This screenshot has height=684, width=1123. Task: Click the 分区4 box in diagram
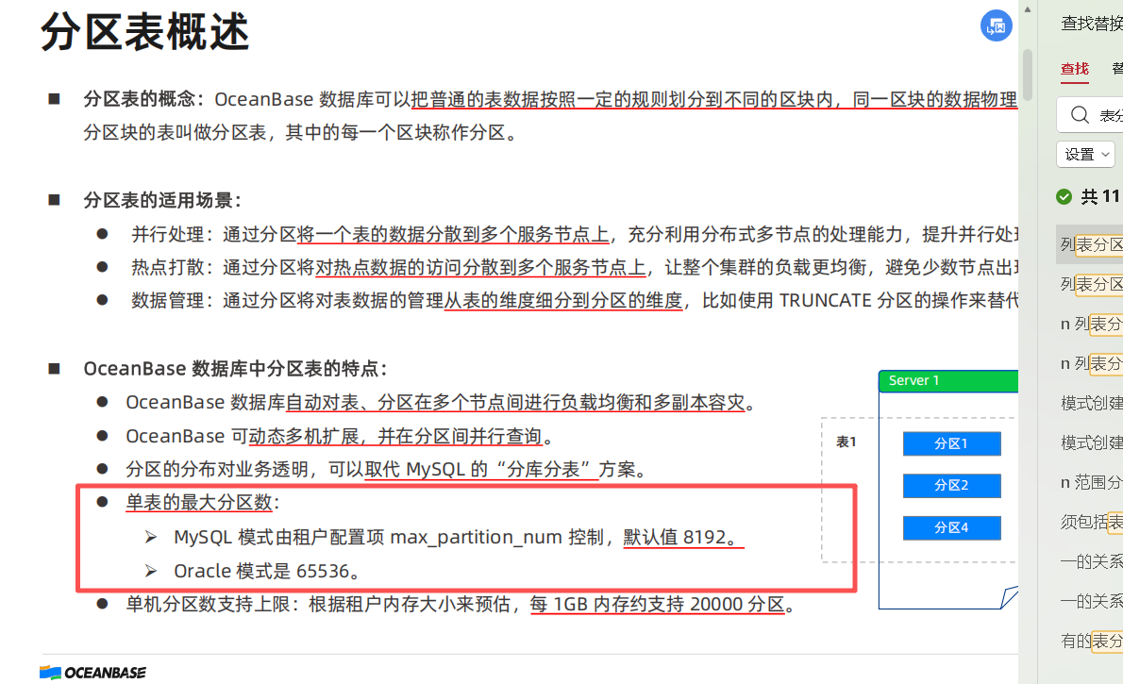click(x=951, y=527)
